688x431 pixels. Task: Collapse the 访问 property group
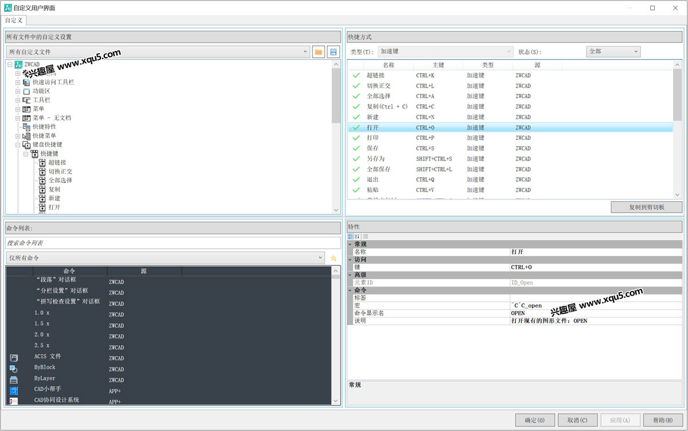coord(350,260)
